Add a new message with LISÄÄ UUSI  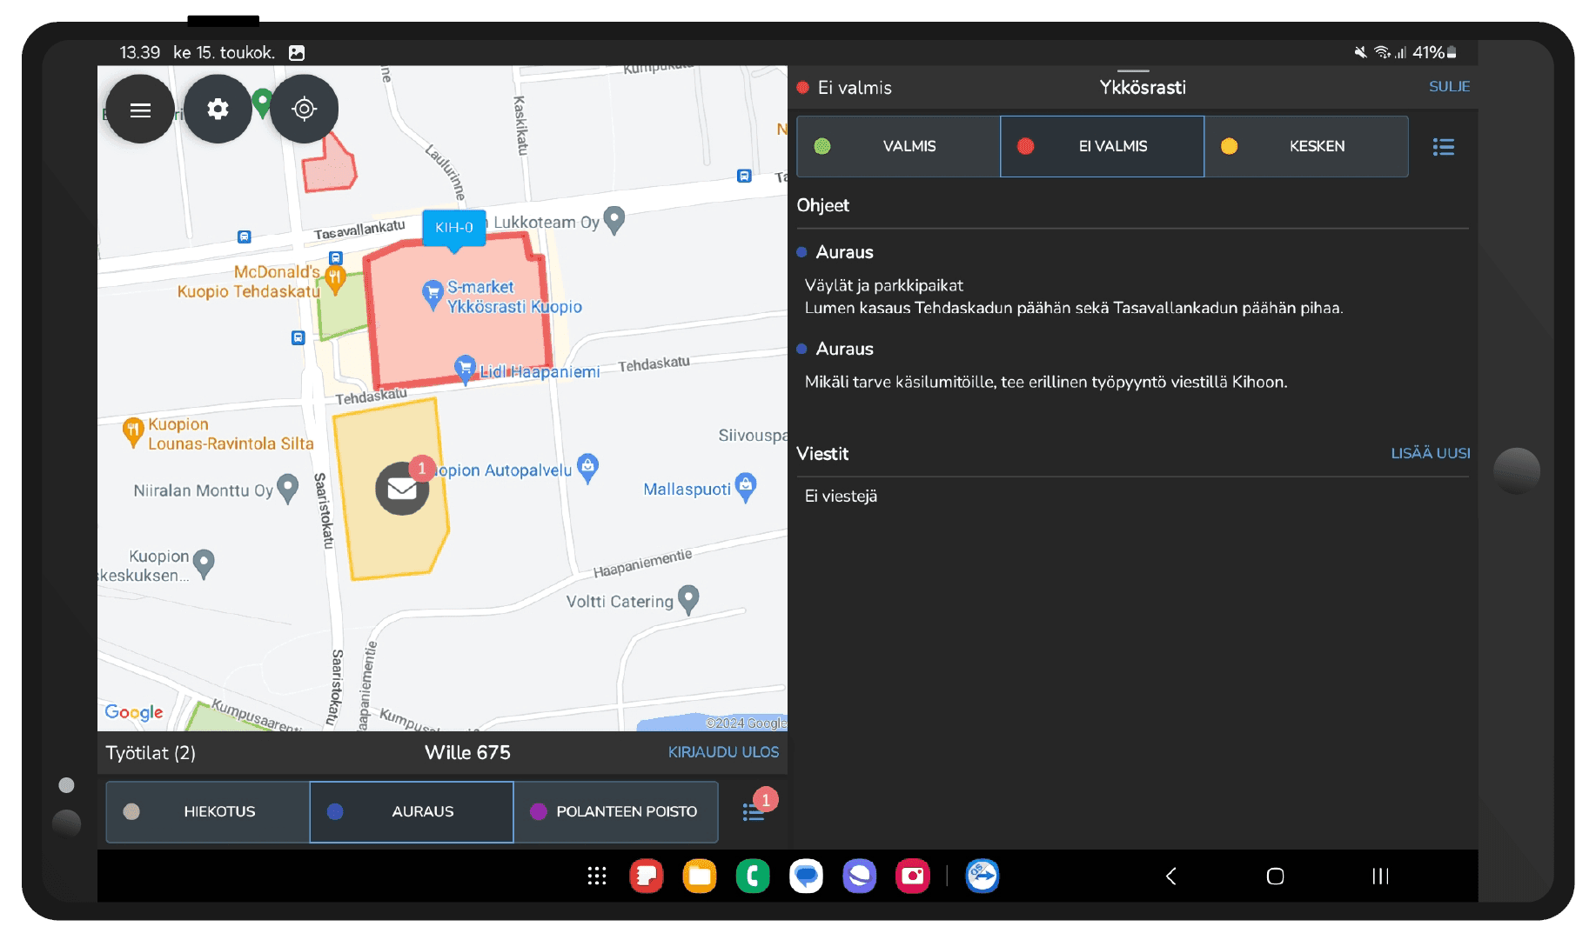[1431, 453]
